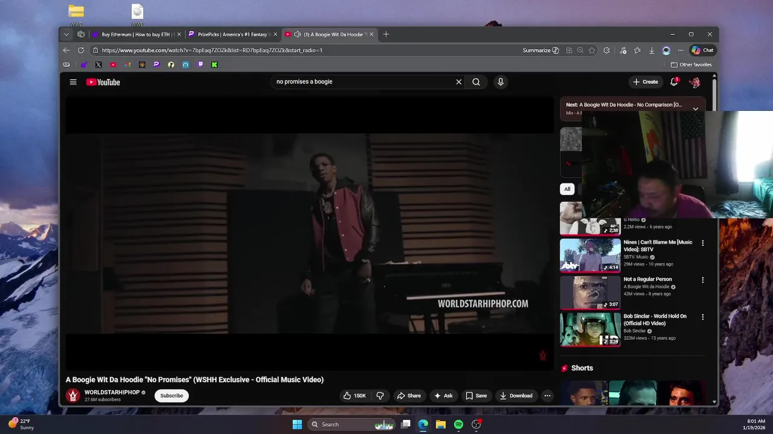Save video to a playlist
The image size is (773, 434).
coord(476,395)
